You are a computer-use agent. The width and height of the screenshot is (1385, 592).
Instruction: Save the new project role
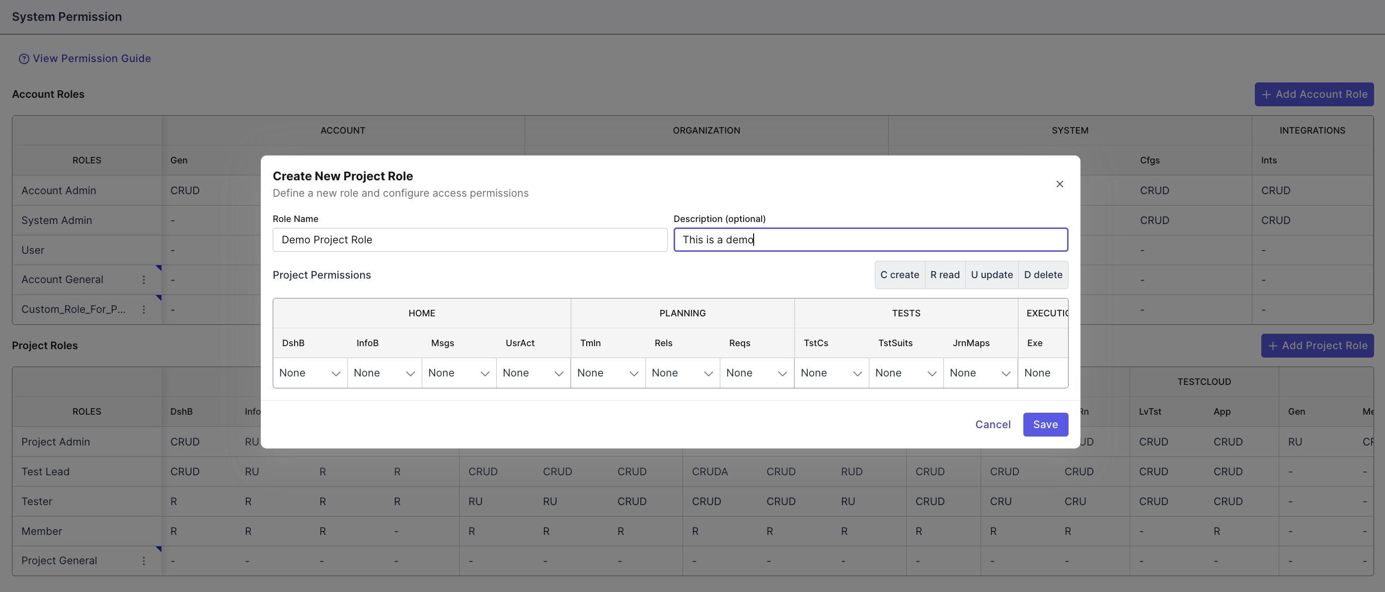click(x=1045, y=425)
